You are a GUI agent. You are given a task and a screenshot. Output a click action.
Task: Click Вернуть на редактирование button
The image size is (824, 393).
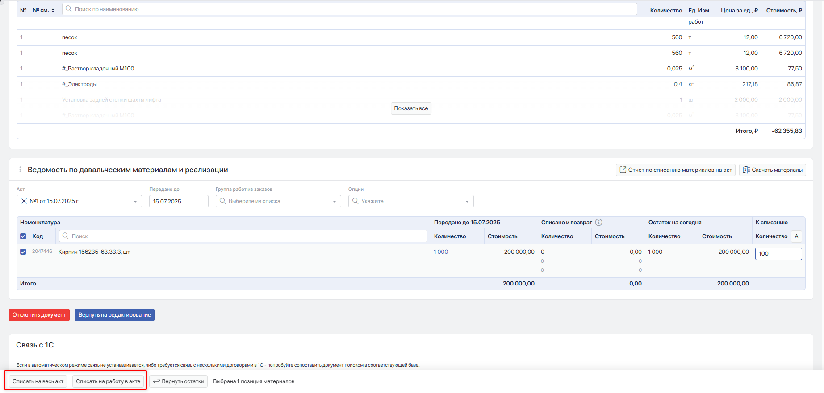pyautogui.click(x=115, y=315)
